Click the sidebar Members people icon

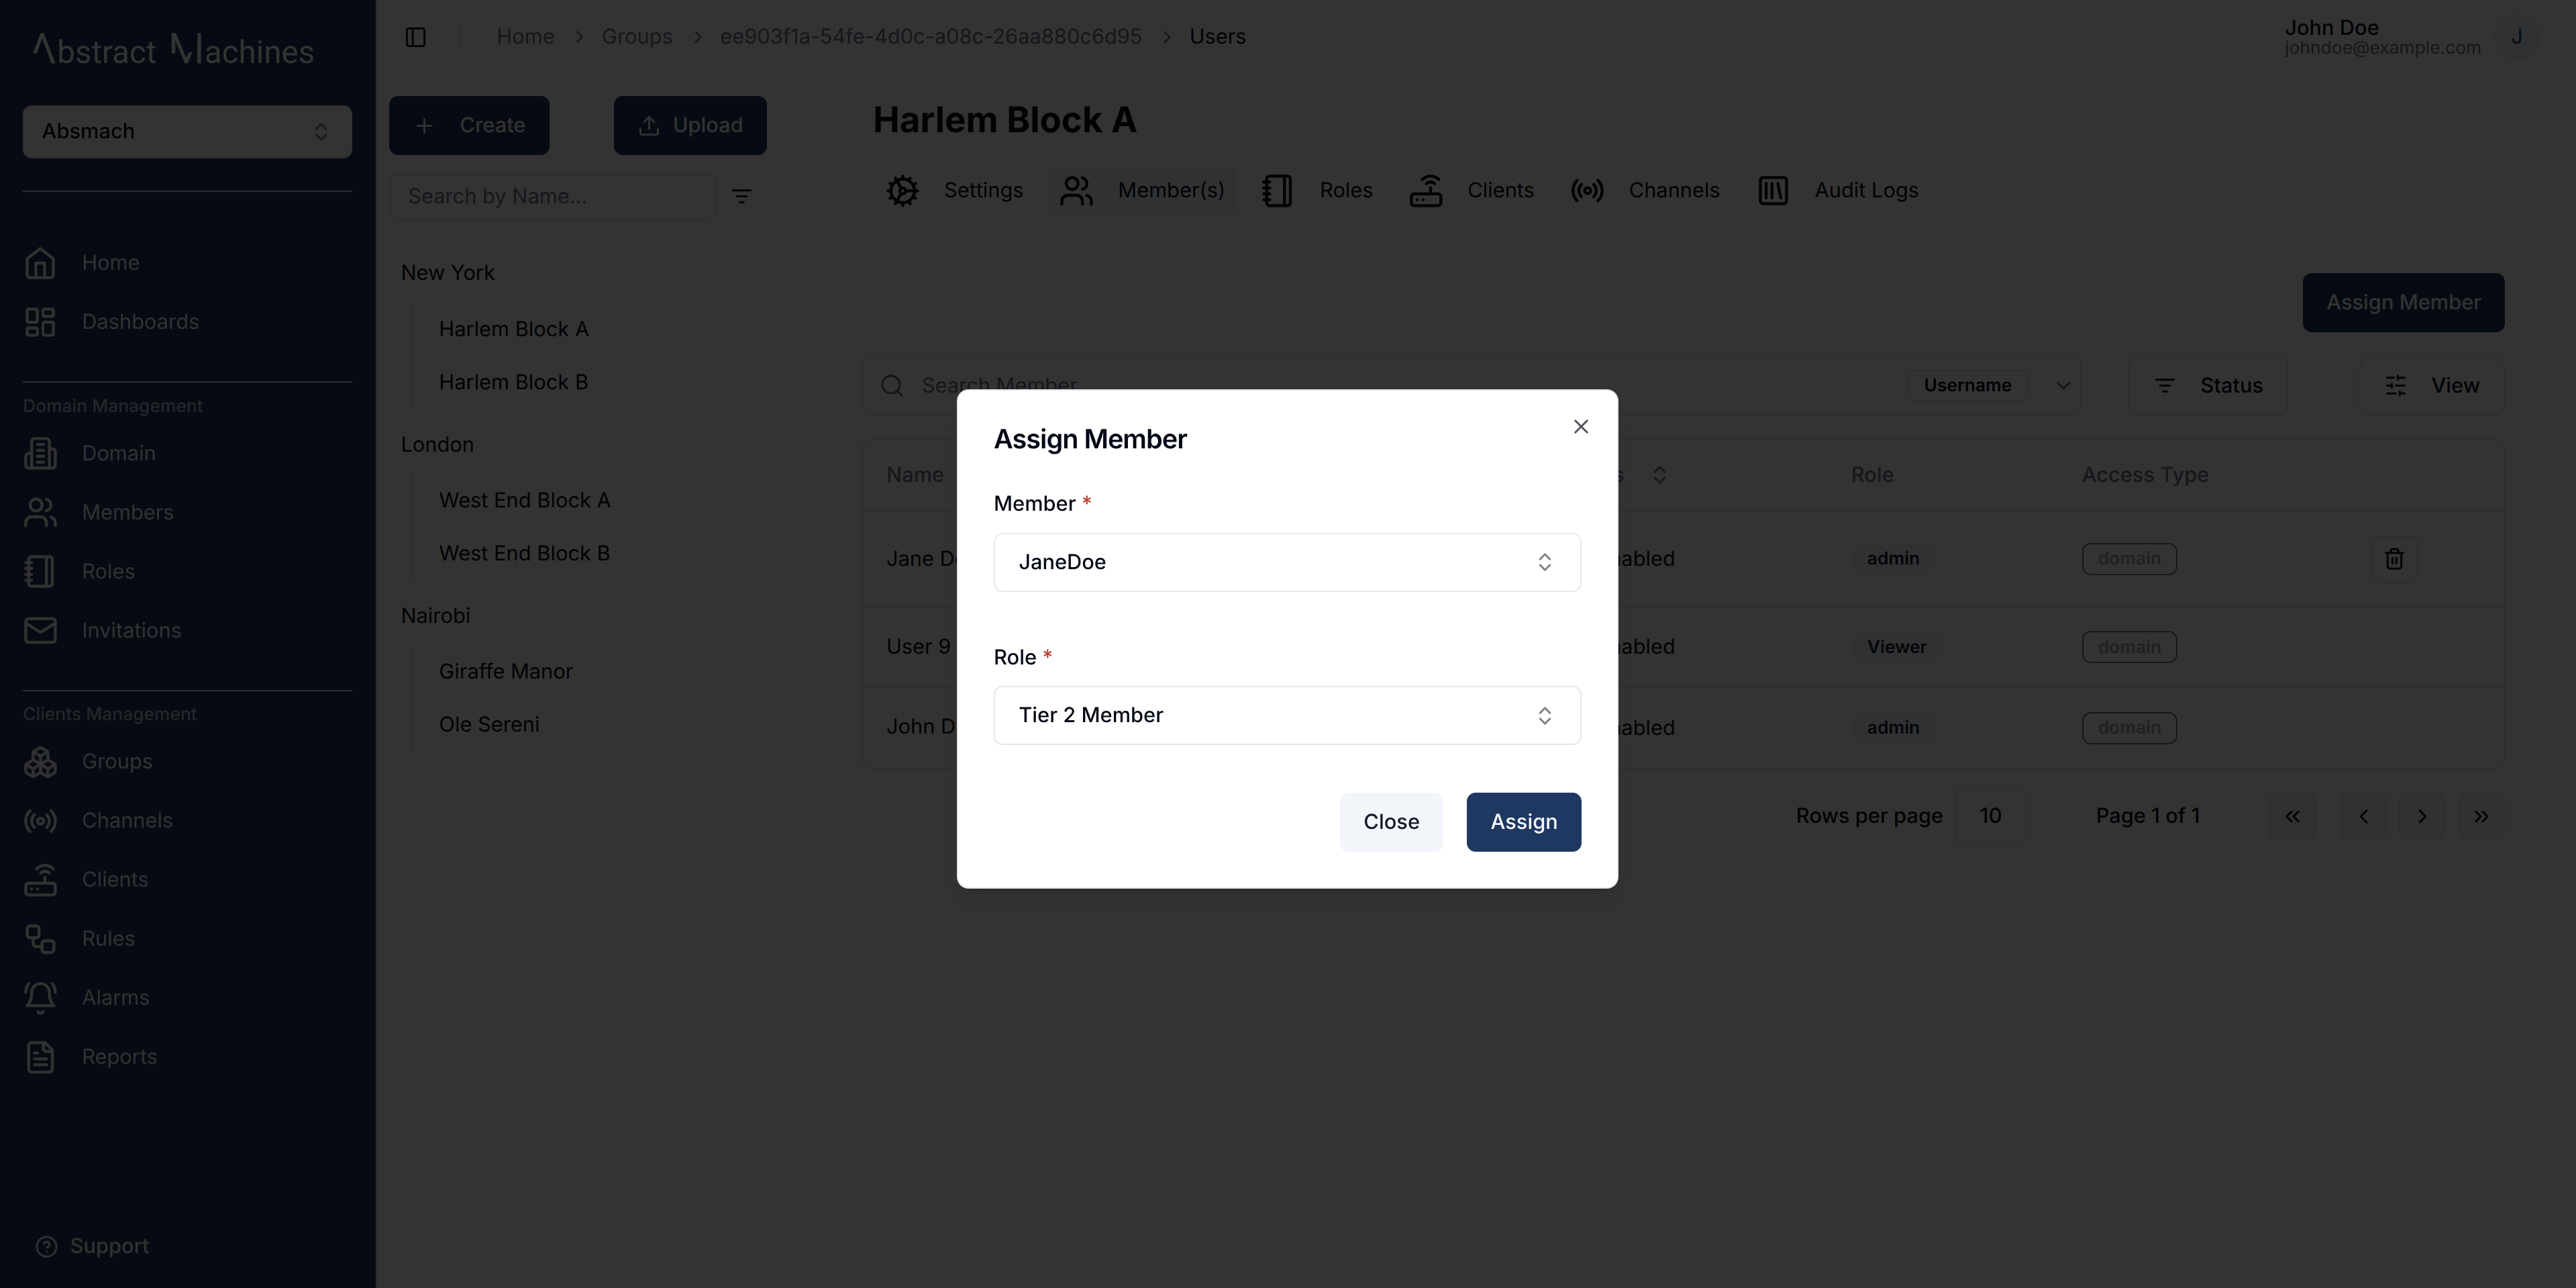[40, 512]
